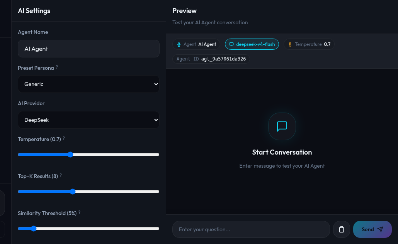Click the Agent Name input field
398x244 pixels.
pyautogui.click(x=88, y=49)
